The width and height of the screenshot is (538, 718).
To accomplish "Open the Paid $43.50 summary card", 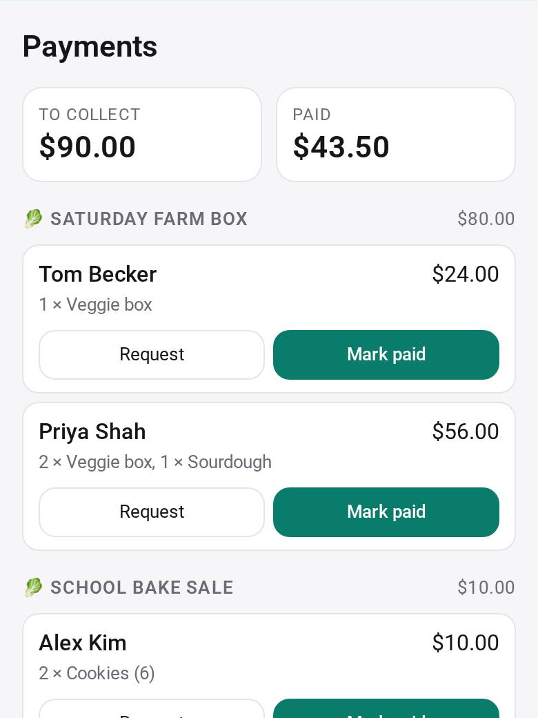I will point(396,135).
